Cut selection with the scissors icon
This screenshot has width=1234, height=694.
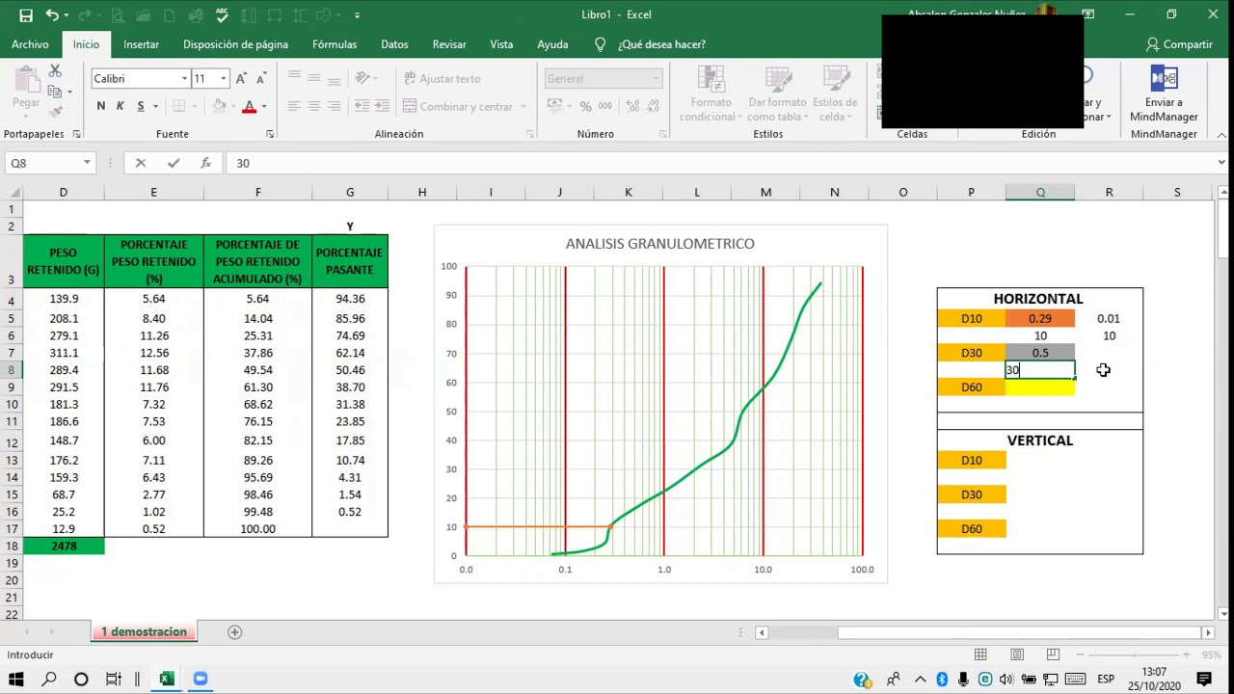click(x=55, y=72)
